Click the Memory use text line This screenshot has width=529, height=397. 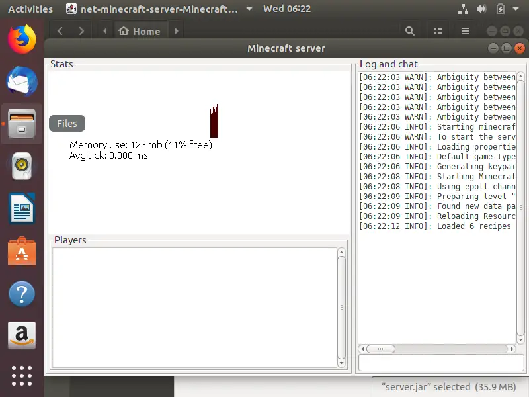tap(141, 145)
